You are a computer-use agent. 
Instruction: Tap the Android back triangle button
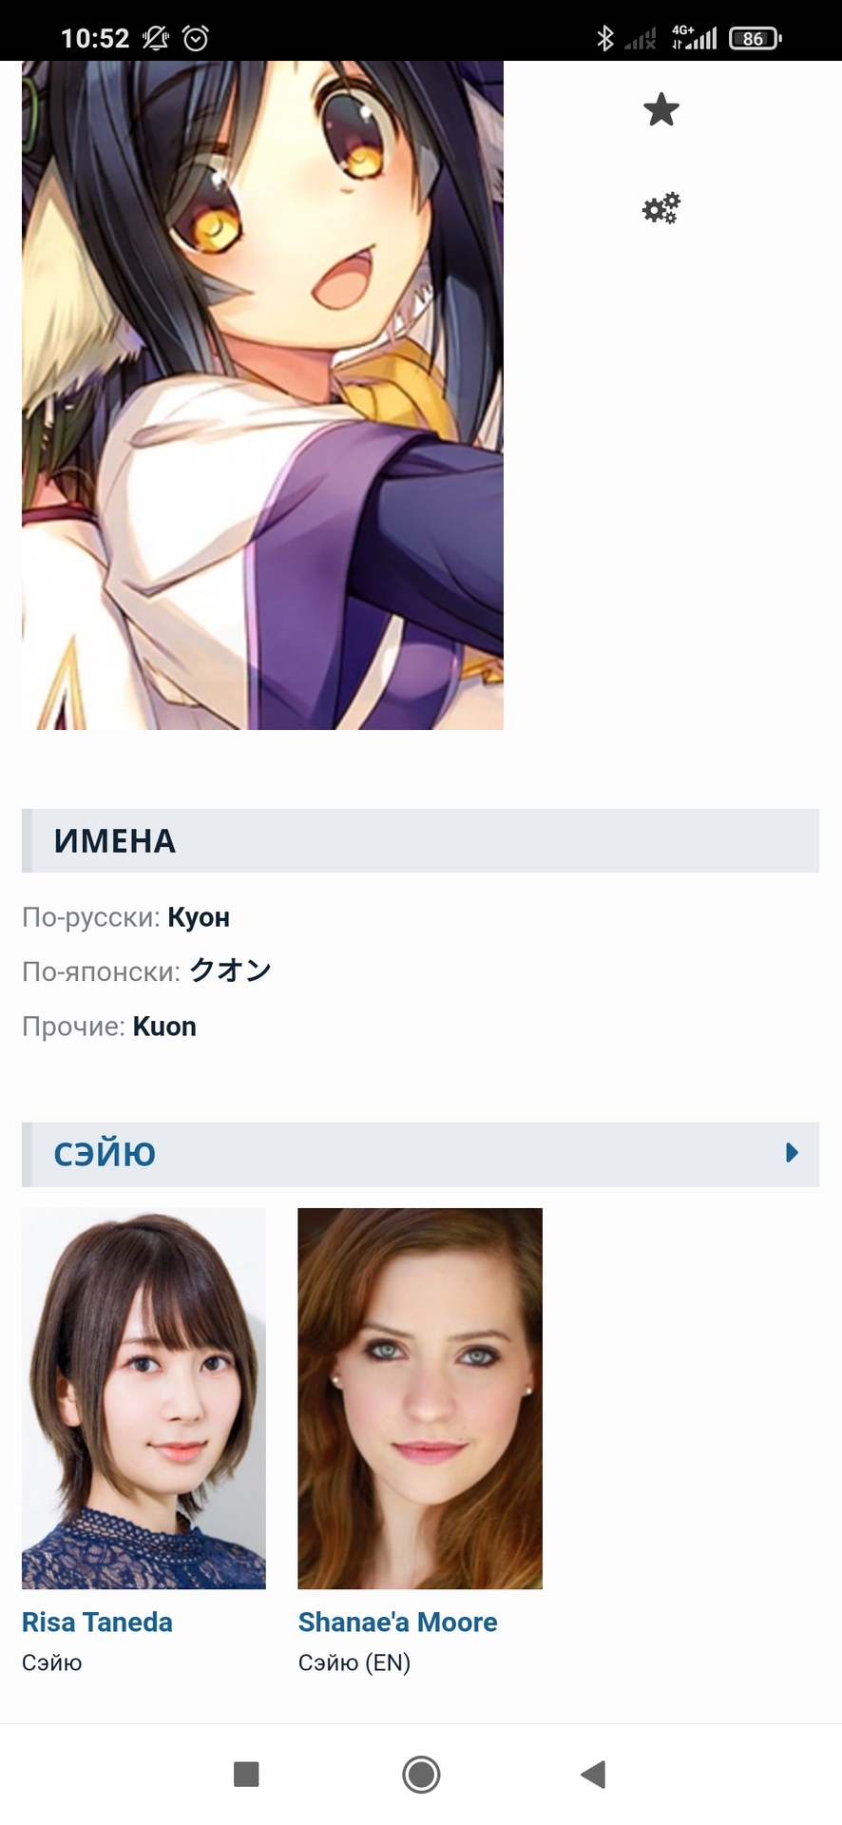tap(594, 1774)
